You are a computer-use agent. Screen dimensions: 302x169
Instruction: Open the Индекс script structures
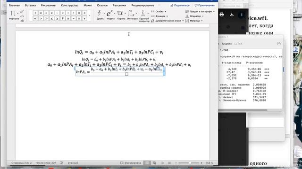pos(110,15)
